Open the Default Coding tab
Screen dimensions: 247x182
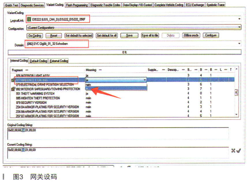(x=39, y=61)
